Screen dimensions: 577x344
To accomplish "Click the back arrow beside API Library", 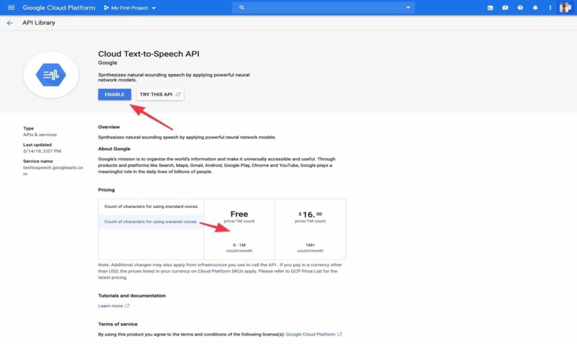I will [x=10, y=23].
